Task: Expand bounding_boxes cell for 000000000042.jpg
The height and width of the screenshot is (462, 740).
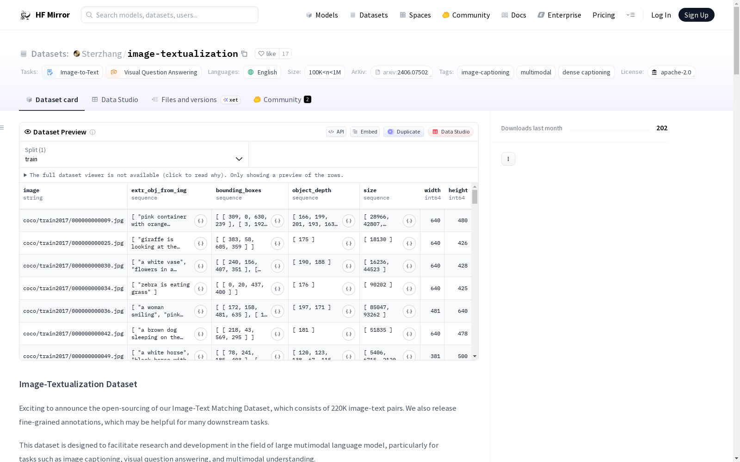Action: [x=277, y=334]
